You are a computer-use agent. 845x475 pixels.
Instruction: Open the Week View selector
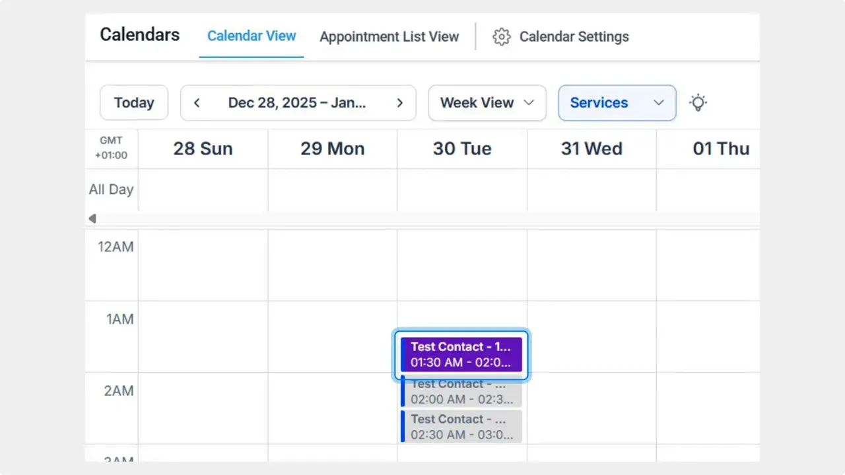[x=487, y=103]
